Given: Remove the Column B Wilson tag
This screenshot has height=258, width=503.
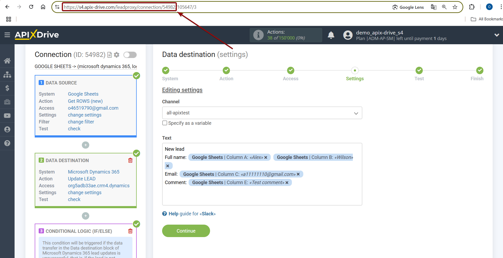Looking at the screenshot, I should point(167,166).
